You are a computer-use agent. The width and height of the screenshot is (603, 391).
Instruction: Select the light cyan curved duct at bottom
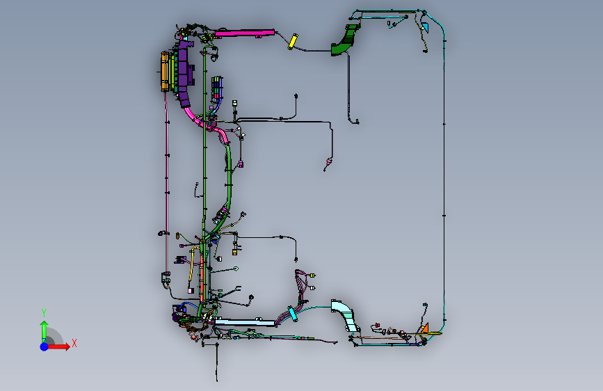click(x=345, y=315)
